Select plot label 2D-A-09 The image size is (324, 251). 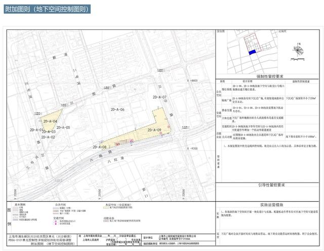154,130
